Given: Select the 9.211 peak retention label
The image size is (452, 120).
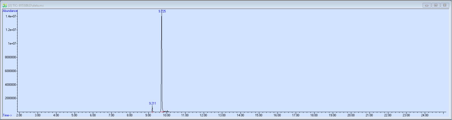Looking at the screenshot, I should click(152, 103).
